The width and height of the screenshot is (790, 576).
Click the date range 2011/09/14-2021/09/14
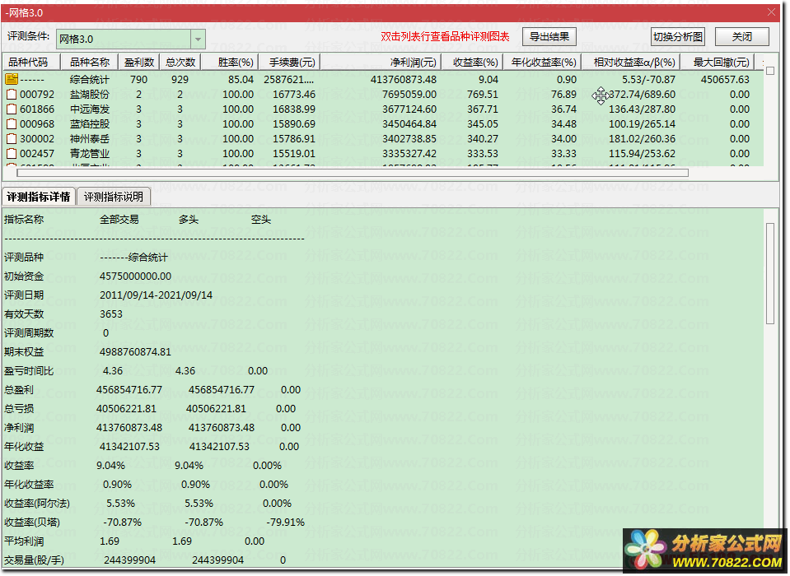[x=157, y=295]
